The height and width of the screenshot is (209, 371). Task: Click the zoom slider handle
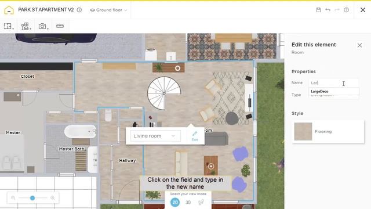pyautogui.click(x=32, y=198)
